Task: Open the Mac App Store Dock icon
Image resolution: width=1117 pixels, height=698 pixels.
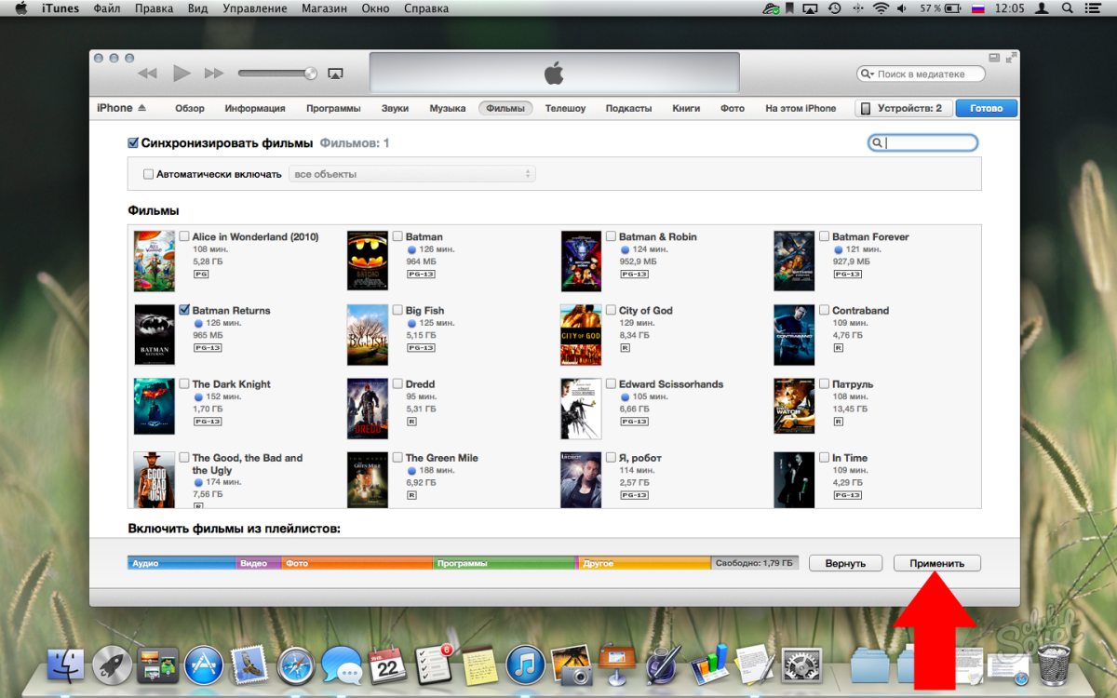Action: (x=204, y=665)
